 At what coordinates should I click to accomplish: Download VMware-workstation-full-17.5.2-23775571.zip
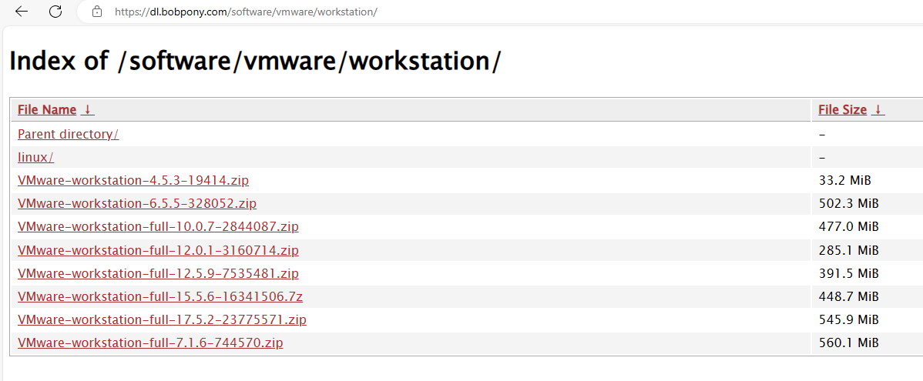point(162,320)
